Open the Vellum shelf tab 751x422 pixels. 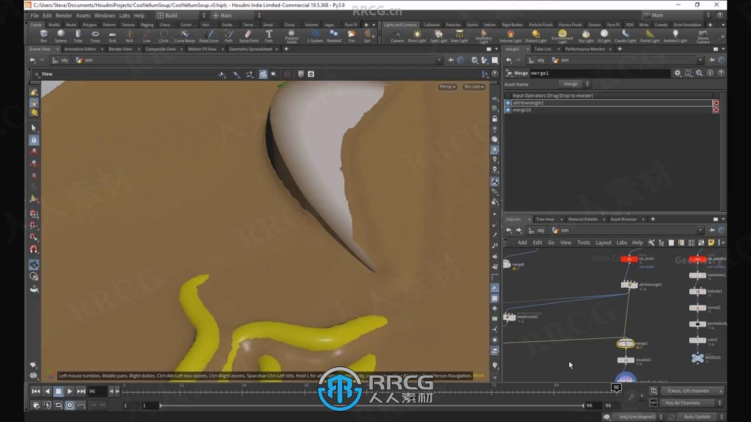coord(490,25)
